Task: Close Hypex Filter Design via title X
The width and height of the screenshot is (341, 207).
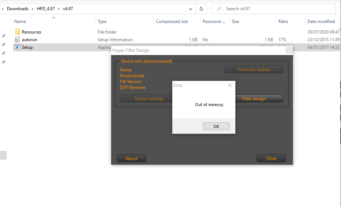Action: click(x=289, y=50)
